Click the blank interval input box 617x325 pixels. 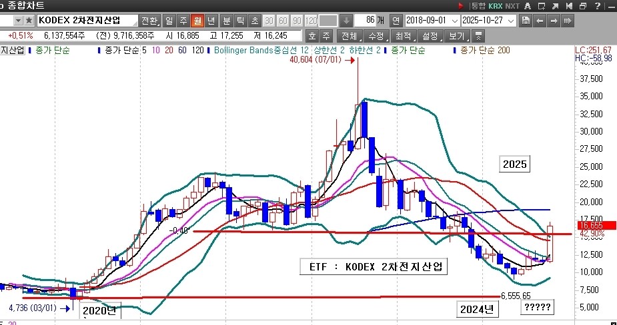328,21
